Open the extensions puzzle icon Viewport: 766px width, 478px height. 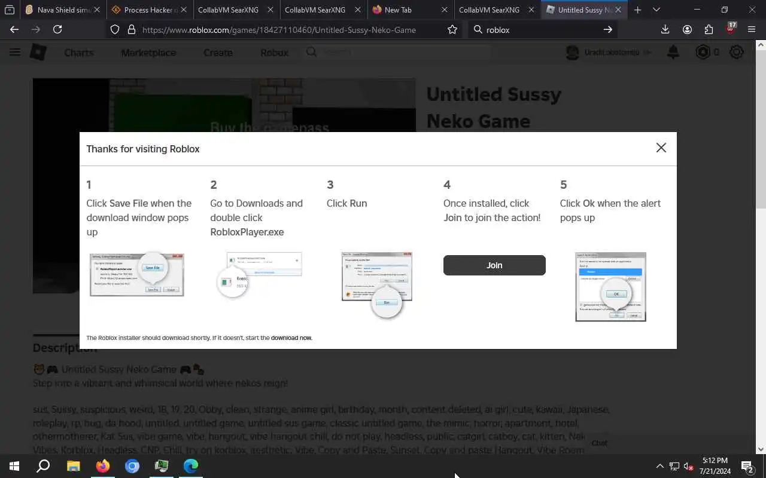(x=709, y=29)
